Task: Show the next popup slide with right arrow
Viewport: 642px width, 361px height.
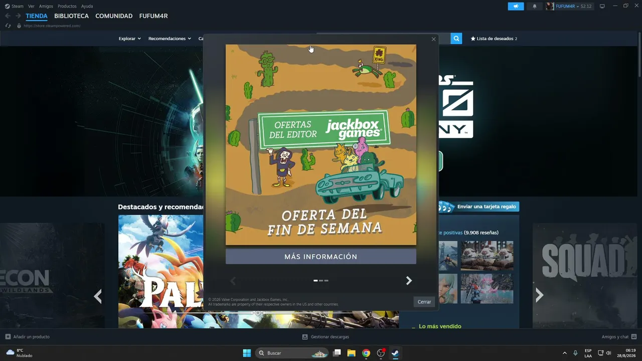Action: click(x=409, y=281)
